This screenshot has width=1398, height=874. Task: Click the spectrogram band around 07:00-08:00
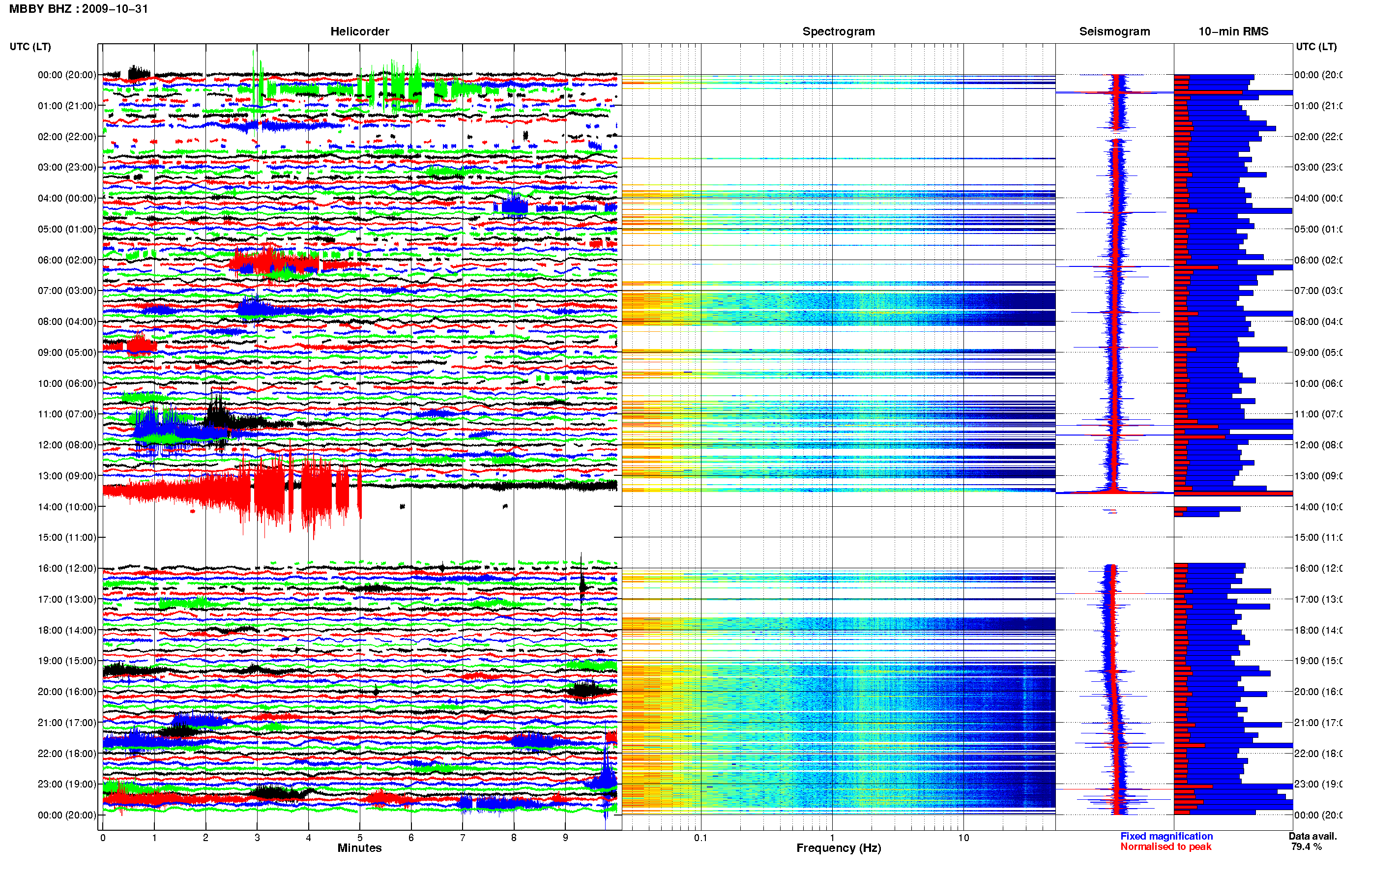click(839, 309)
